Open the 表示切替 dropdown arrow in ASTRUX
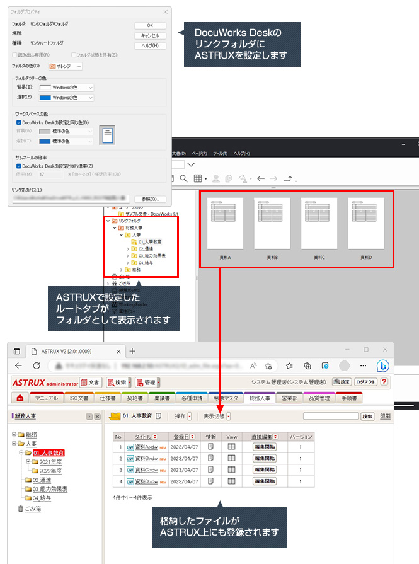419x564 pixels. click(x=228, y=416)
